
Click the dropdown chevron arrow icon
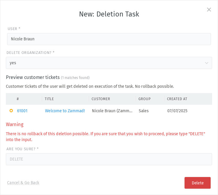click(207, 63)
